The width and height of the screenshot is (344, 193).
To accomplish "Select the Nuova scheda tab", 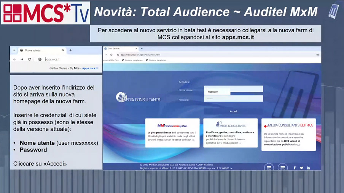I will tap(42, 50).
